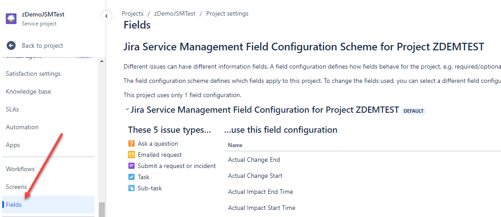The height and width of the screenshot is (217, 501).
Task: Click the Emailed request envelope icon
Action: [x=131, y=155]
